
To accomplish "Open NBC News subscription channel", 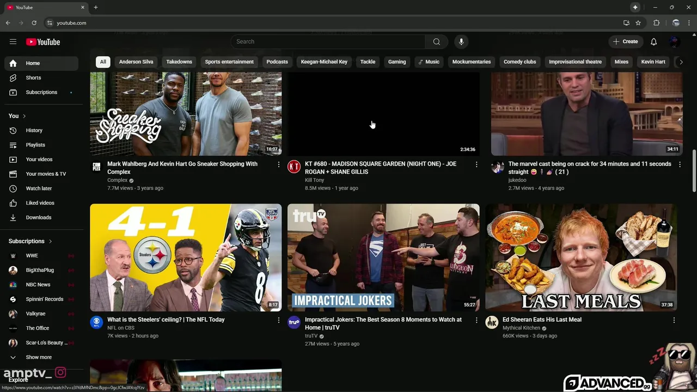I will pos(41,285).
